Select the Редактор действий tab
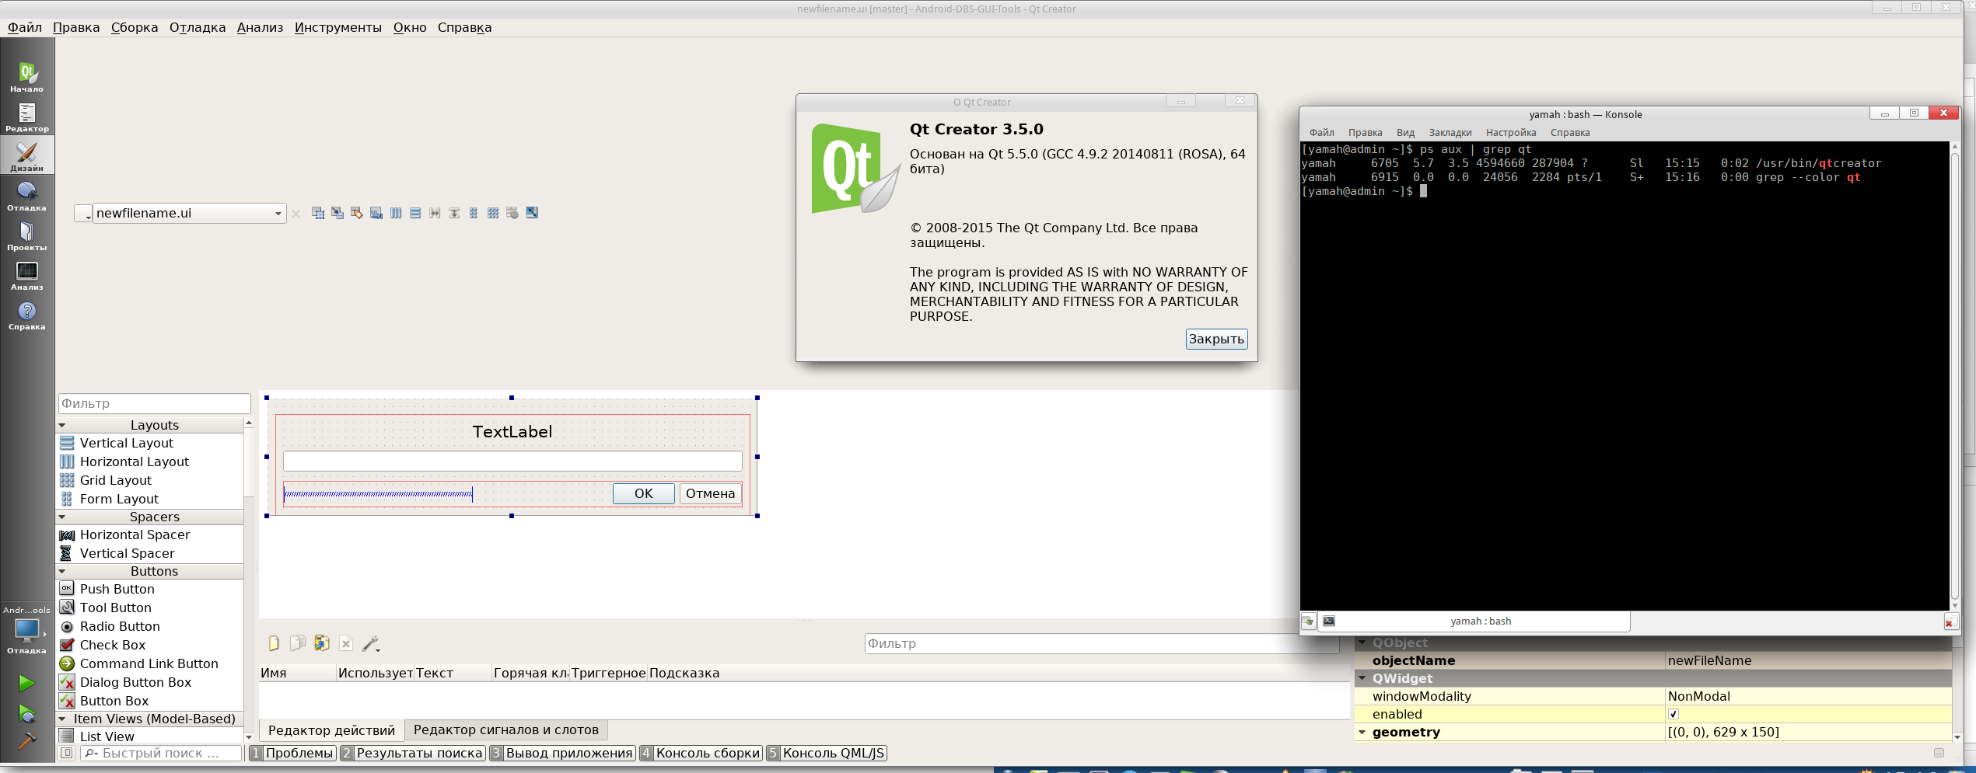 tap(332, 730)
